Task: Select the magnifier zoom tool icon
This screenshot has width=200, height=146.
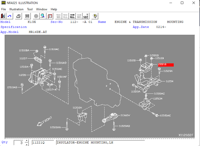Action: click(x=43, y=16)
